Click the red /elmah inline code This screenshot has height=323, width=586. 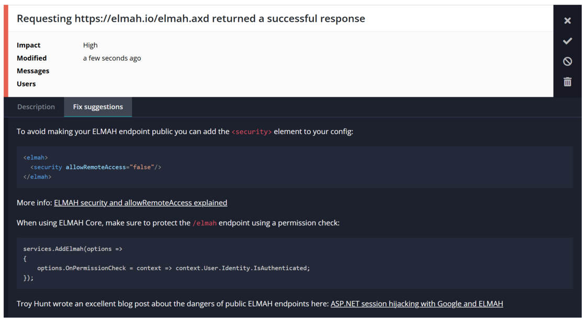pos(205,223)
